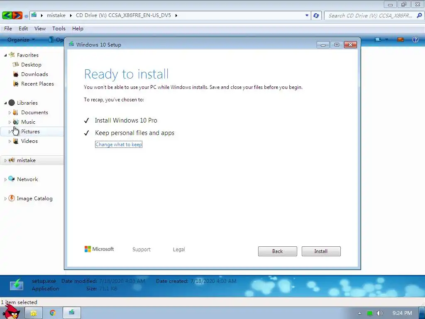425x319 pixels.
Task: Go back with the Back button
Action: click(277, 251)
